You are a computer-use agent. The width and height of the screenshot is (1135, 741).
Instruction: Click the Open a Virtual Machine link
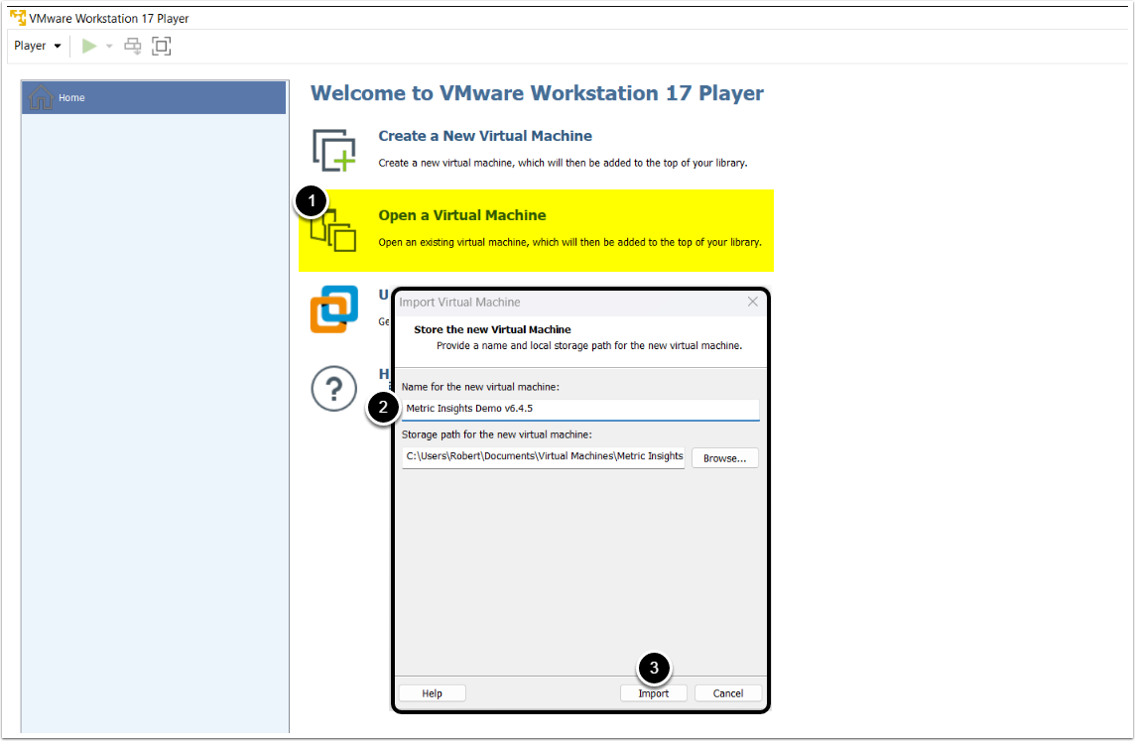click(x=461, y=215)
